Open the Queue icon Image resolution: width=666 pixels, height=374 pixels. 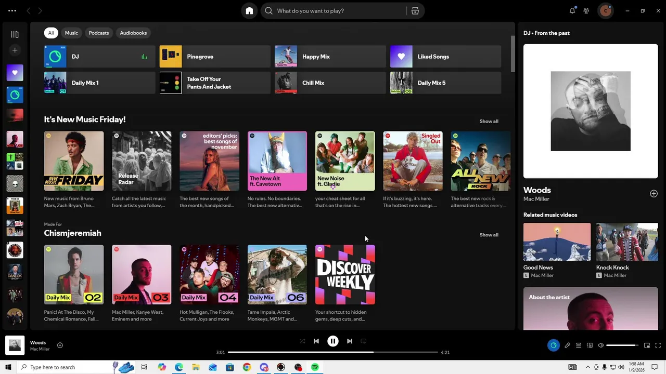[578, 345]
